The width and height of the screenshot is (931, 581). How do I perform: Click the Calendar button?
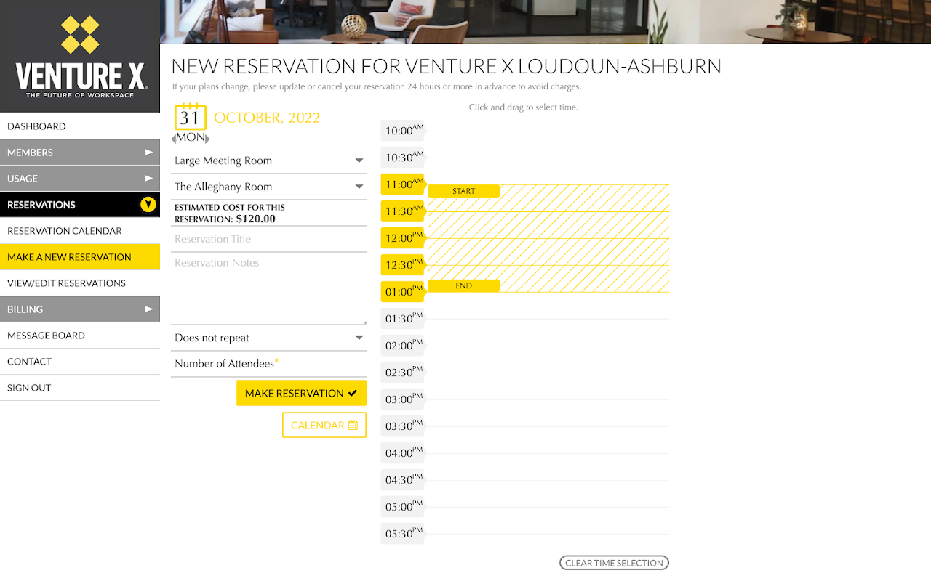point(324,426)
